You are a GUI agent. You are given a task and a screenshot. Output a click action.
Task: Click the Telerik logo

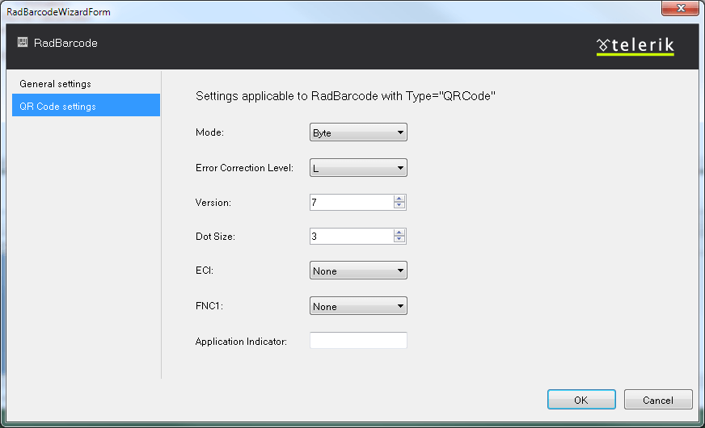pyautogui.click(x=635, y=46)
